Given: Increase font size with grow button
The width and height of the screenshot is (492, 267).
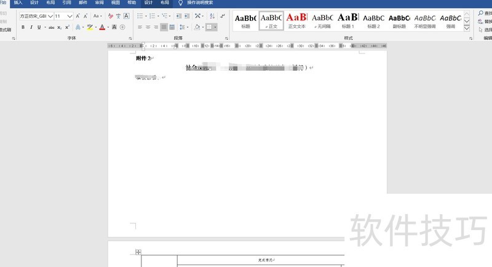Looking at the screenshot, I should pos(77,16).
